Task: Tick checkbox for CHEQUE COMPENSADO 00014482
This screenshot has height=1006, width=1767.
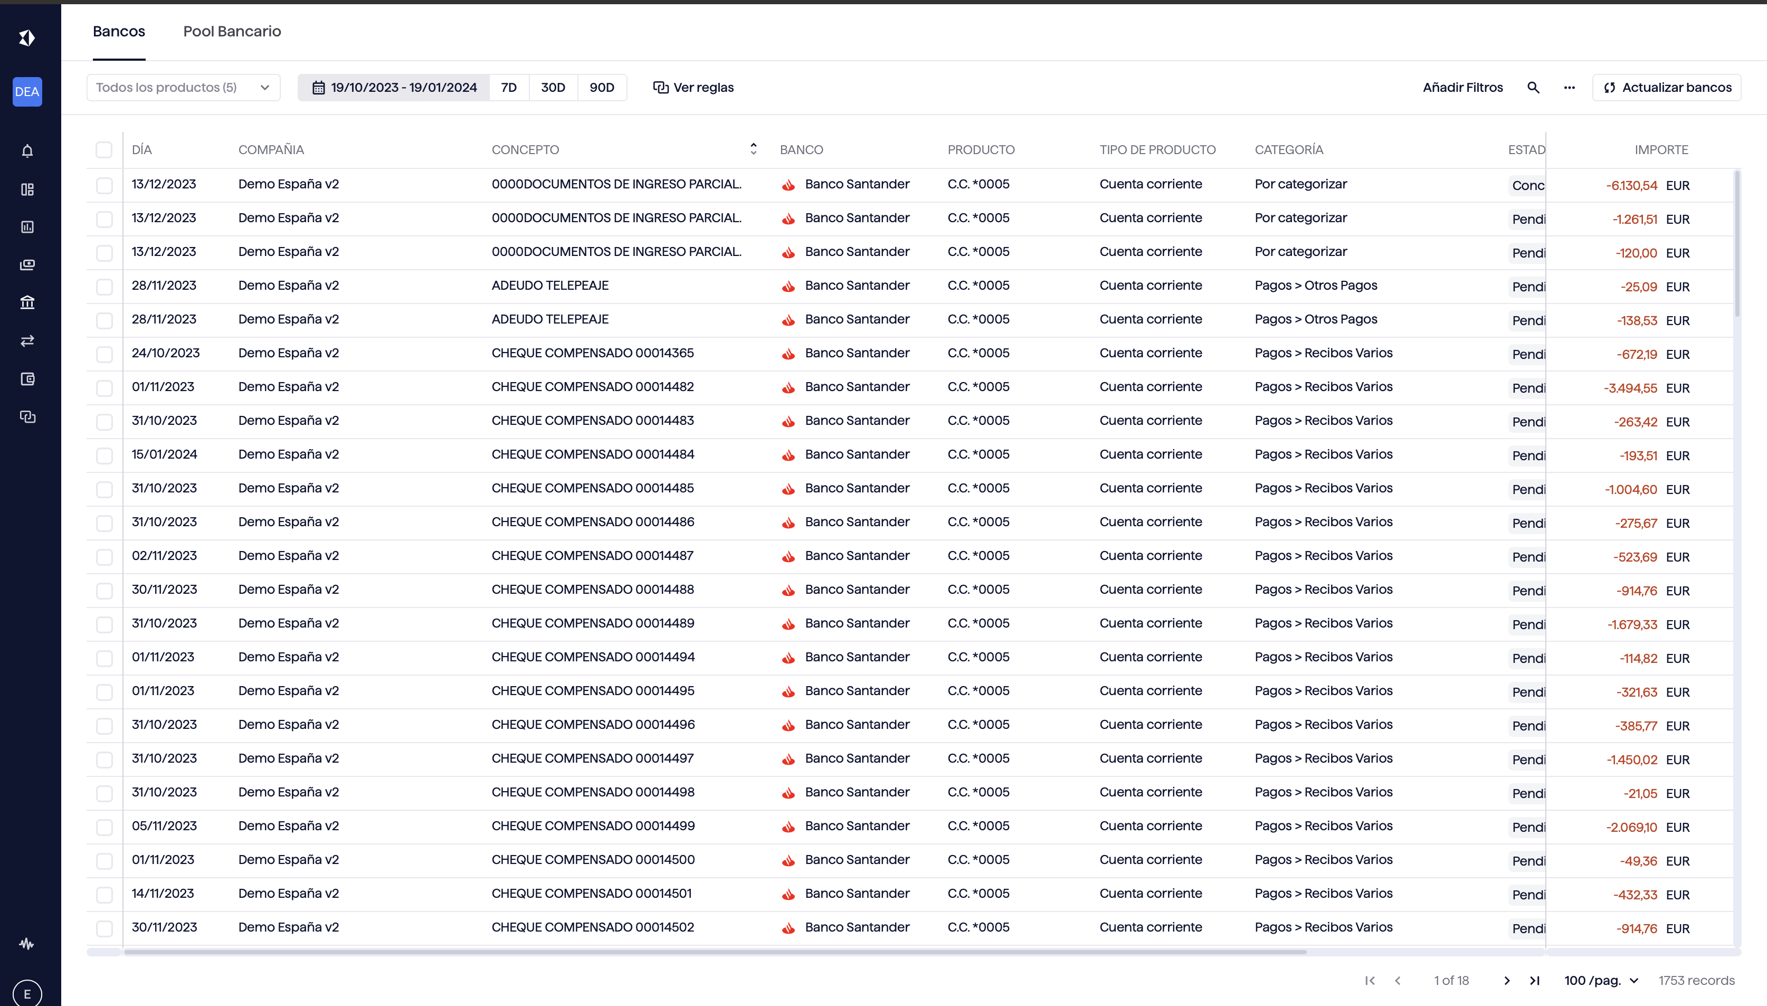Action: coord(104,388)
